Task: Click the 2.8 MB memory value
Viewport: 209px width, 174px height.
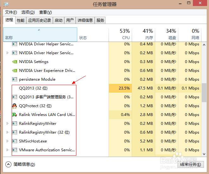Action: tap(146, 114)
